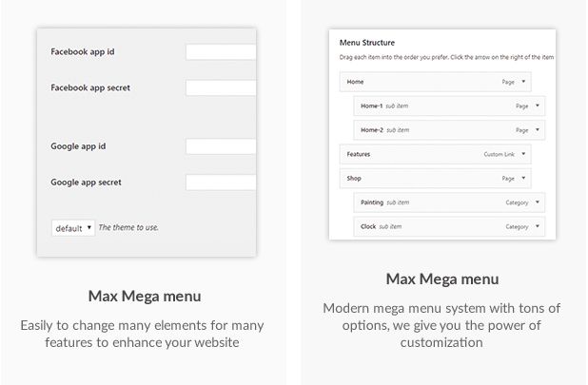Select the Home menu item row
This screenshot has width=588, height=385.
tap(419, 83)
